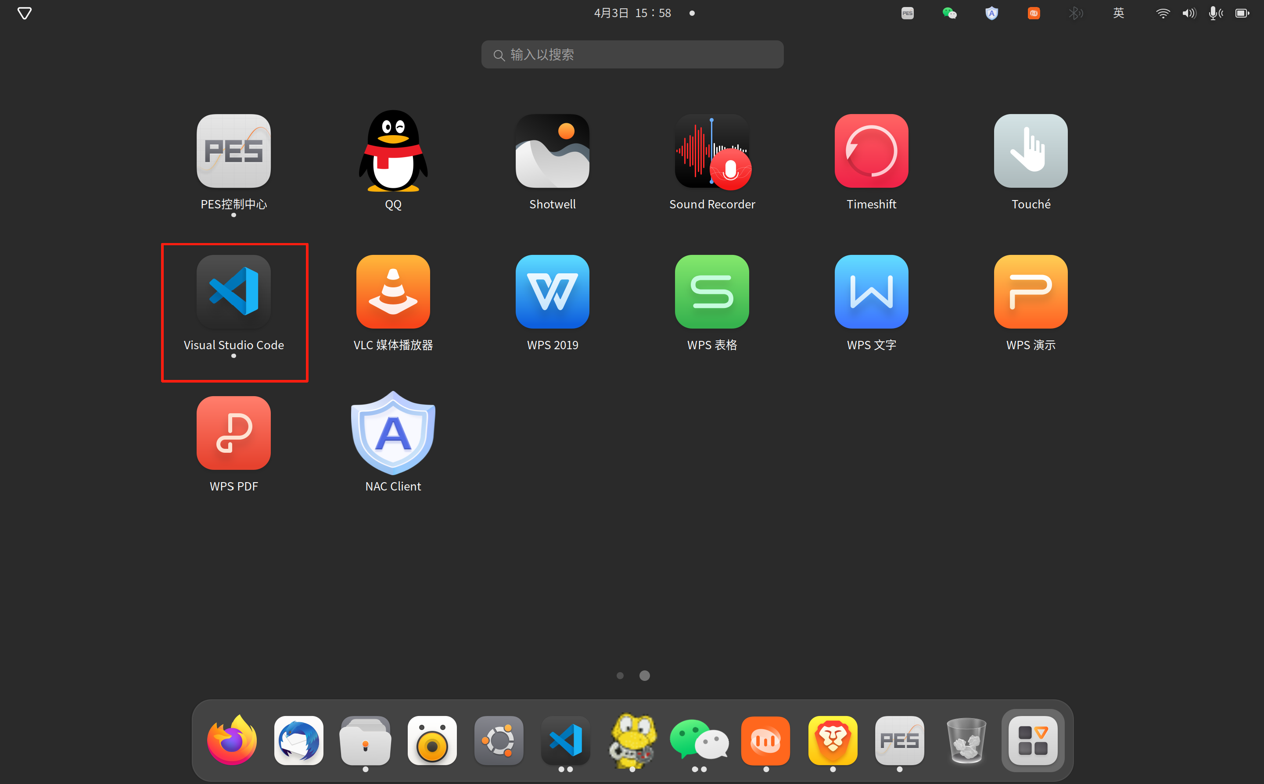The width and height of the screenshot is (1264, 784).
Task: Click the search field to find apps
Action: pyautogui.click(x=632, y=54)
